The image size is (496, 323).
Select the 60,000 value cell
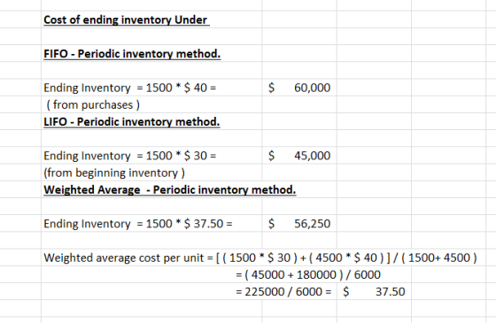click(x=299, y=88)
